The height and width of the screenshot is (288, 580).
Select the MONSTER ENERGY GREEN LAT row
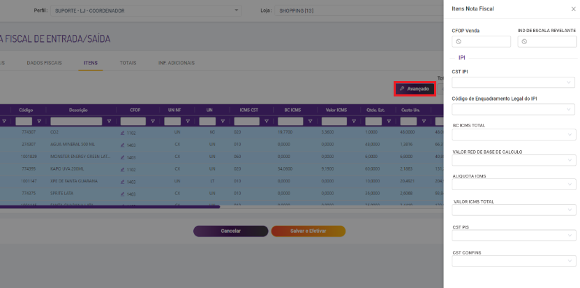point(222,157)
